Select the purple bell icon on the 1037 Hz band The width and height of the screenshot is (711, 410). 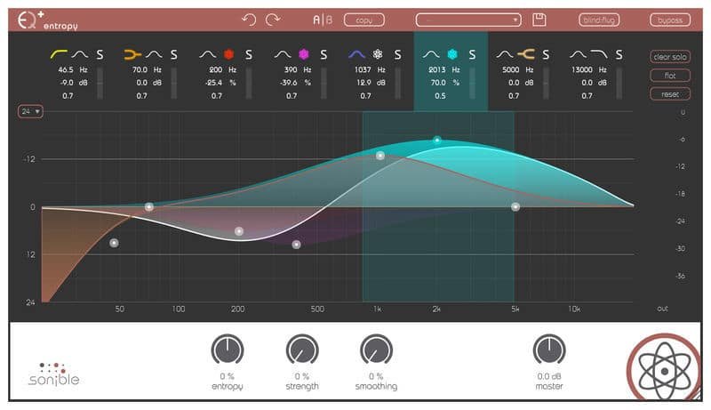357,54
